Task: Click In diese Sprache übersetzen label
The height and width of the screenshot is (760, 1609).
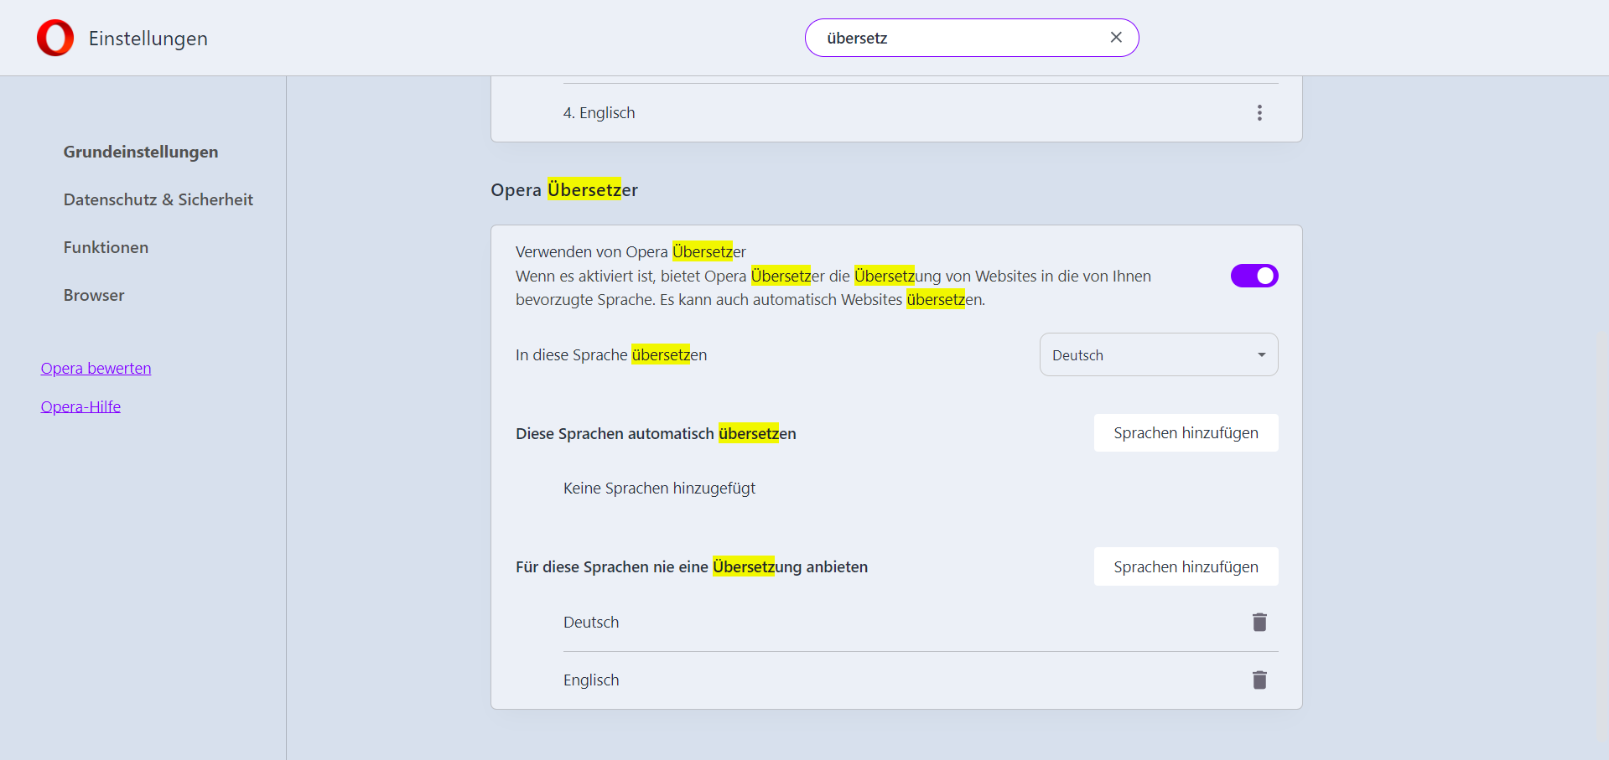Action: (x=611, y=354)
